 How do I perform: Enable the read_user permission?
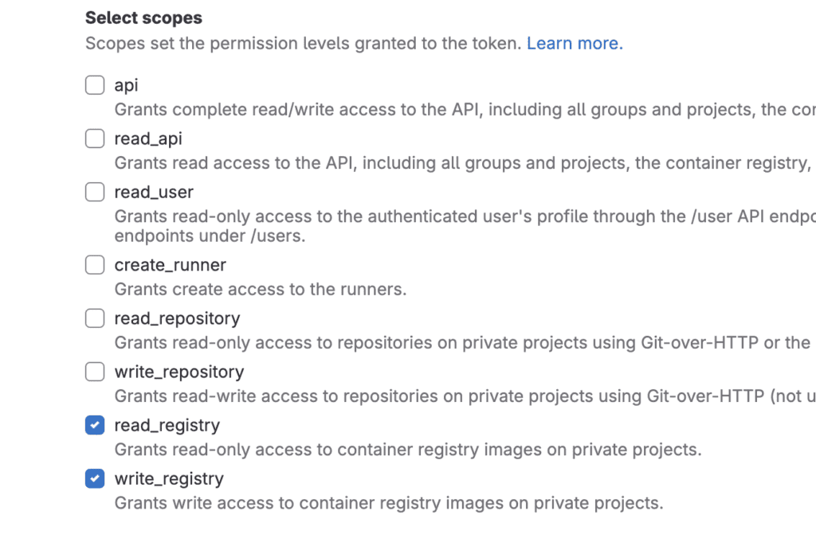click(x=94, y=192)
